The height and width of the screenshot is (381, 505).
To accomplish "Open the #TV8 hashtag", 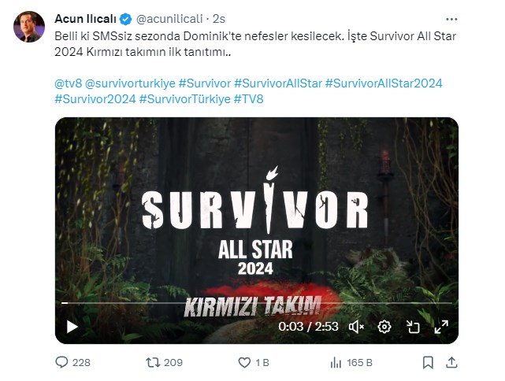I will click(x=250, y=99).
